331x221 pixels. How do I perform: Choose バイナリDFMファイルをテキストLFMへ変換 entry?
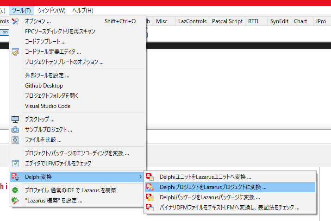(230, 207)
